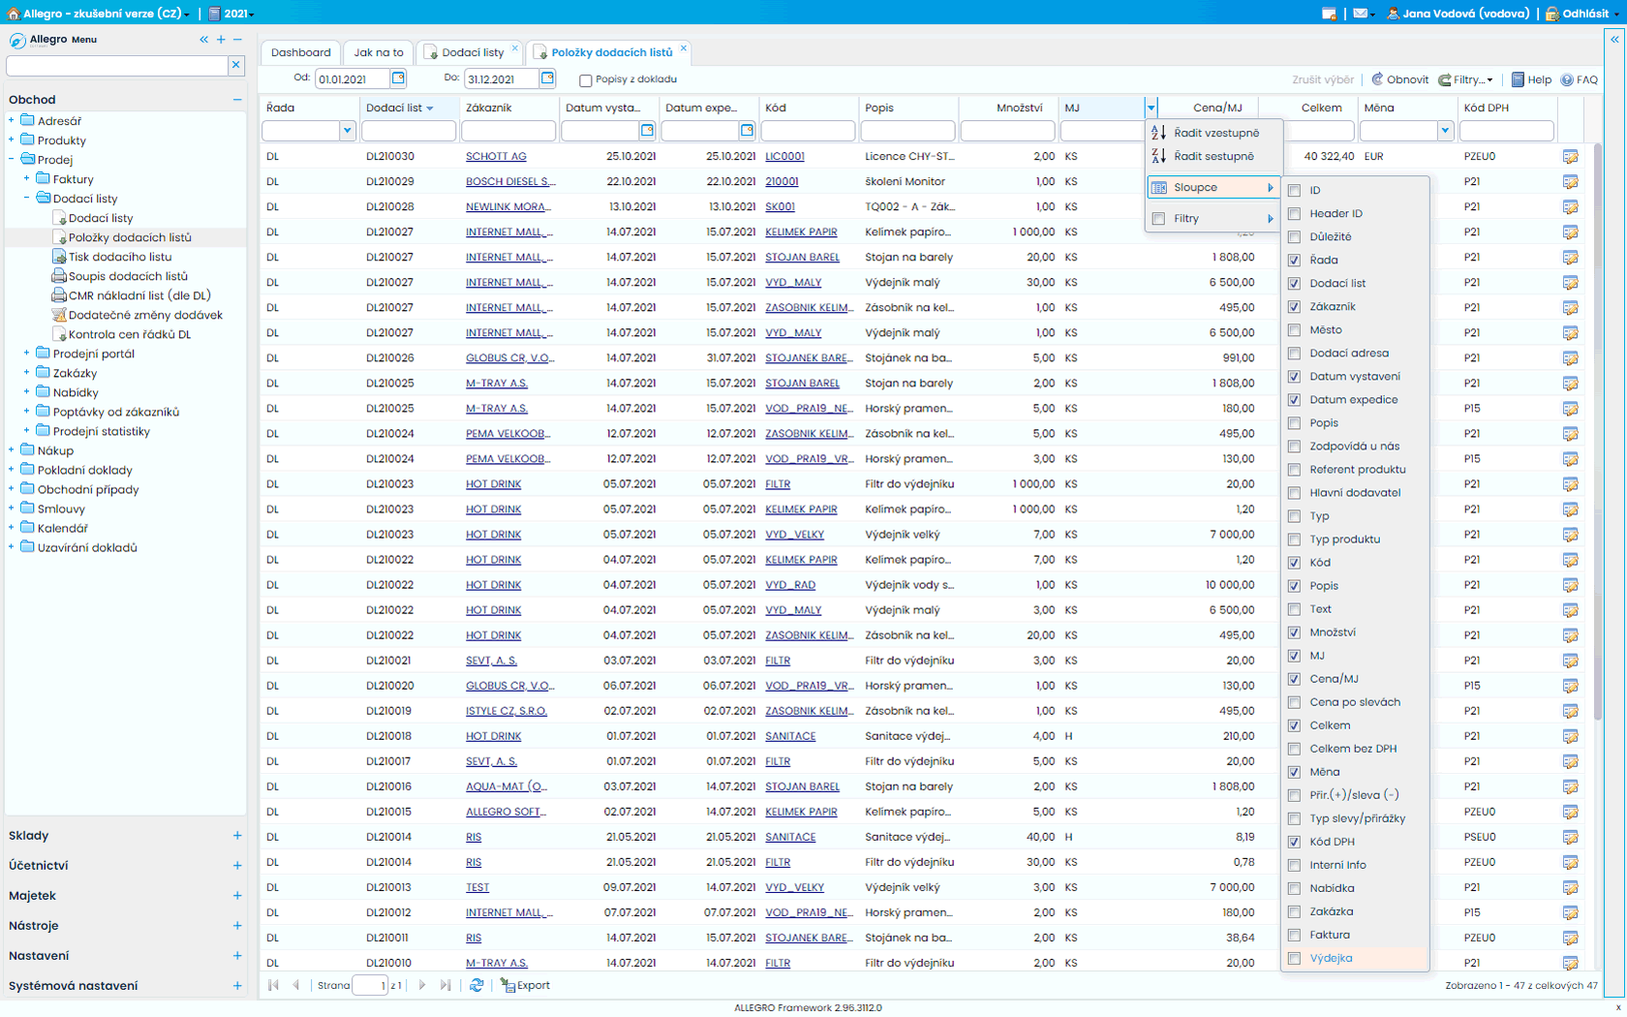Viewport: 1627px width, 1017px height.
Task: Open customer link BOSCH DIESEL S...
Action: coord(509,181)
